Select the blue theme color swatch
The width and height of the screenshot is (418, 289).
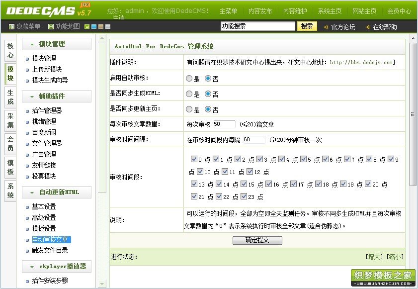pos(94,27)
